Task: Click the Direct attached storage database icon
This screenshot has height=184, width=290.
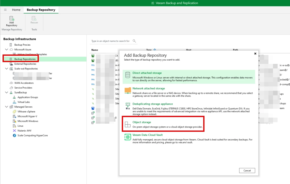Action: coord(128,75)
